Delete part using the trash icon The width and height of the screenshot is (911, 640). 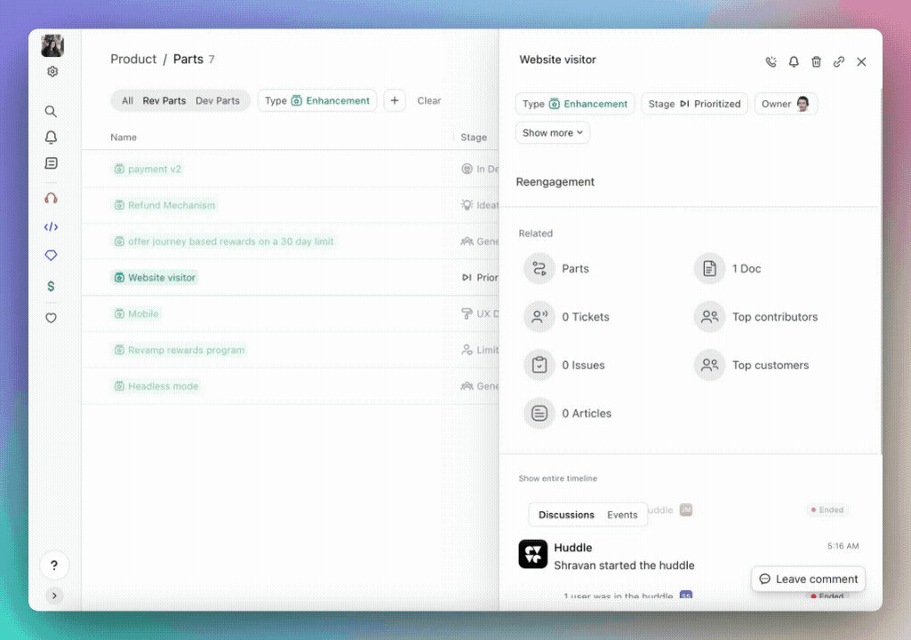coord(816,62)
